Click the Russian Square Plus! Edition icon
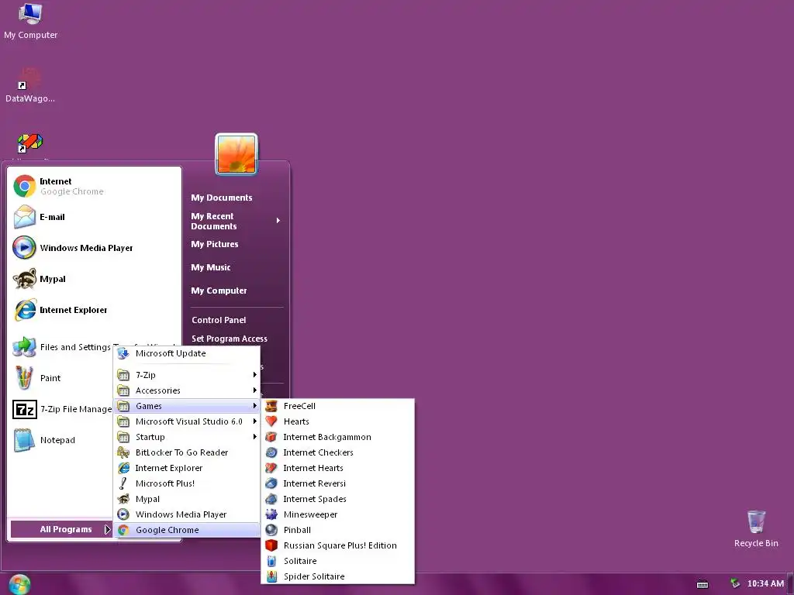The height and width of the screenshot is (595, 794). tap(271, 545)
